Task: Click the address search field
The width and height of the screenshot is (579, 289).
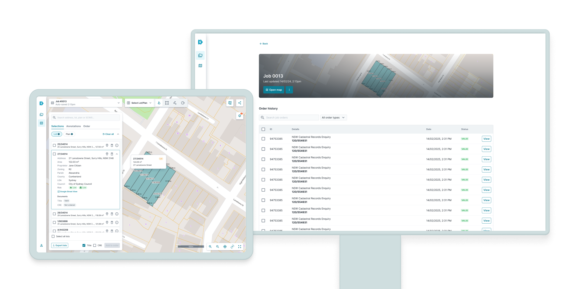Action: [x=86, y=118]
